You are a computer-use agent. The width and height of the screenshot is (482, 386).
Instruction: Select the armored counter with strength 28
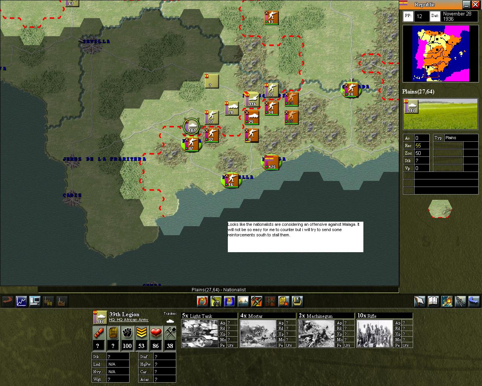pos(232,108)
